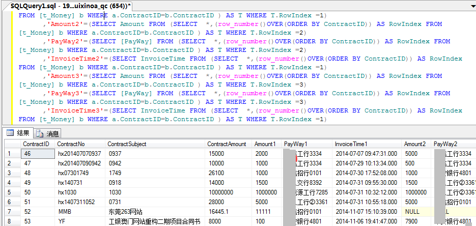This screenshot has height=226, width=476.
Task: Select ContractSubject cell 东莞263网站
Action: 155,212
